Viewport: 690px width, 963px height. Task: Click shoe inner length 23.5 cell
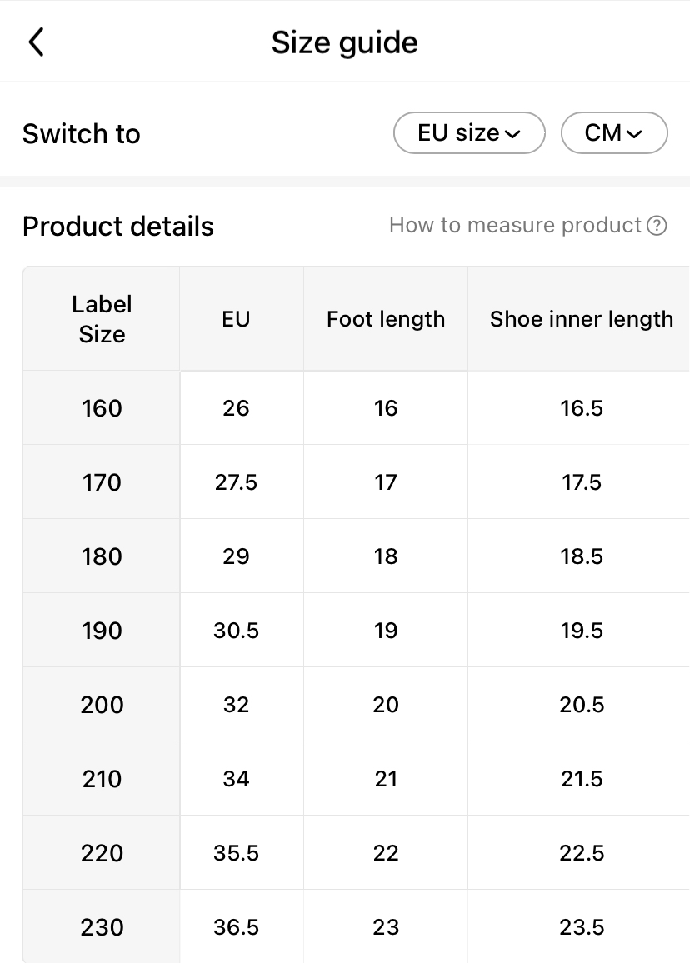click(x=581, y=927)
